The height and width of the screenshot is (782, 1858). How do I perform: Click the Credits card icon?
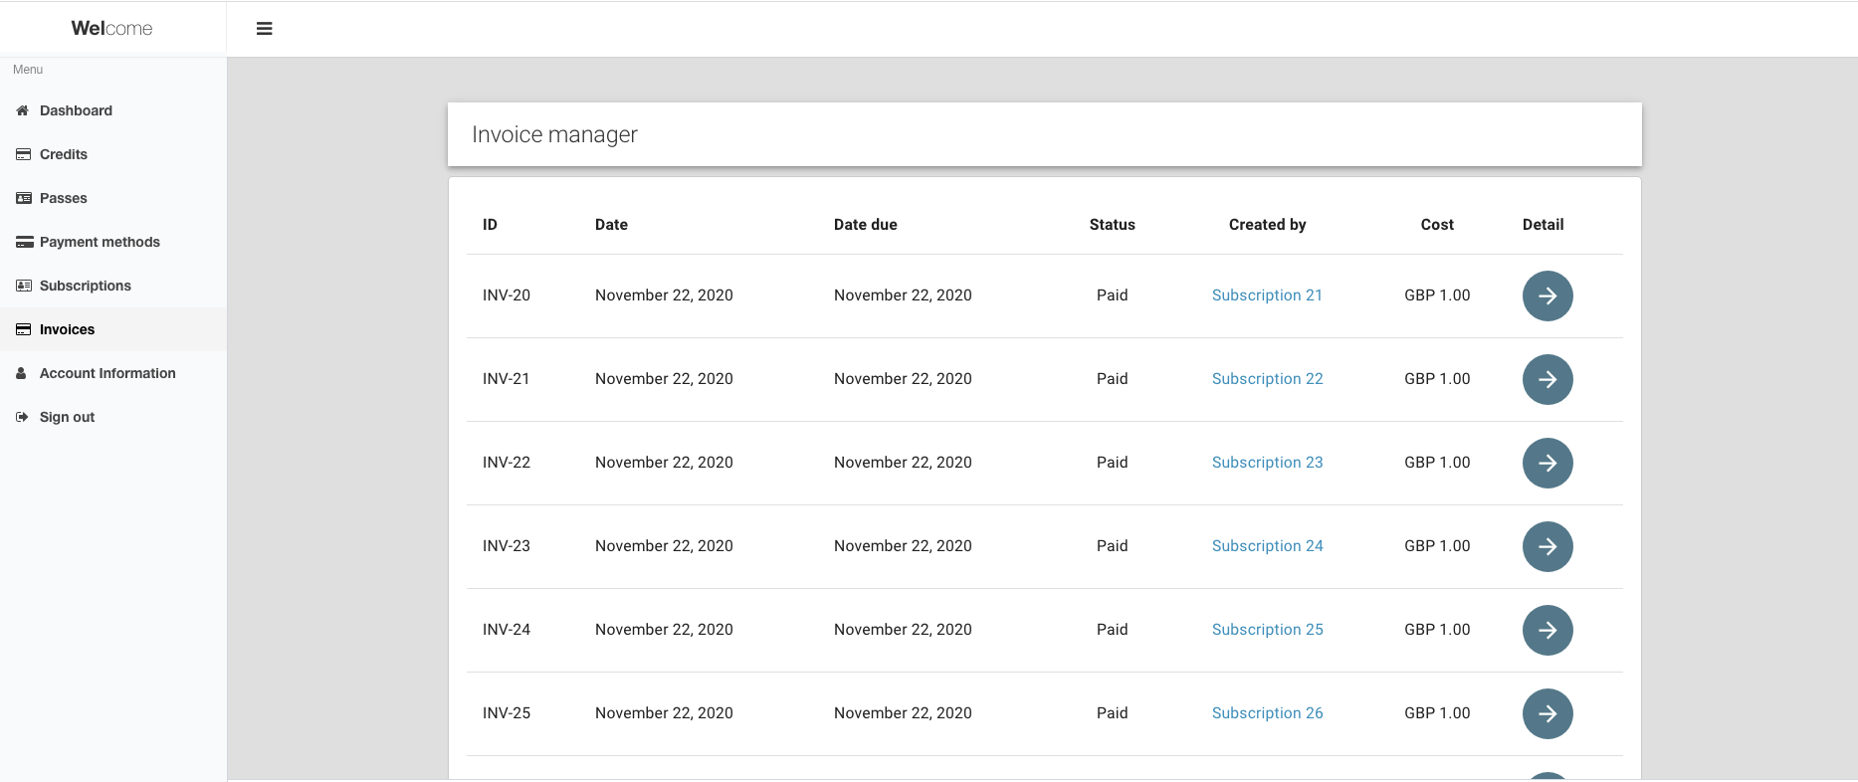(x=23, y=154)
